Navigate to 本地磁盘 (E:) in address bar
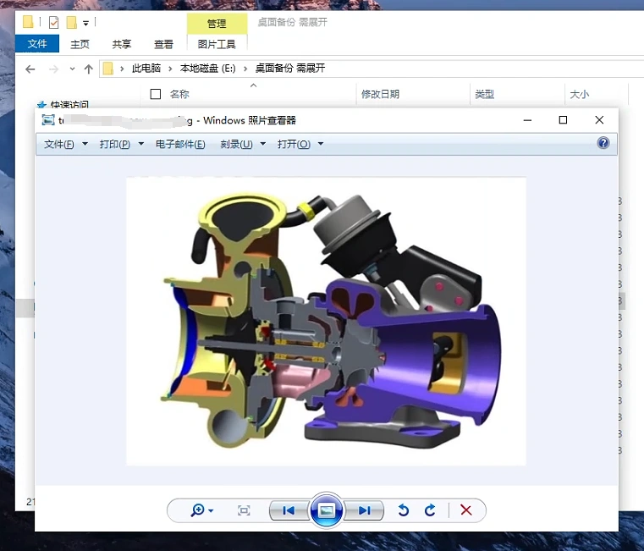 coord(207,69)
